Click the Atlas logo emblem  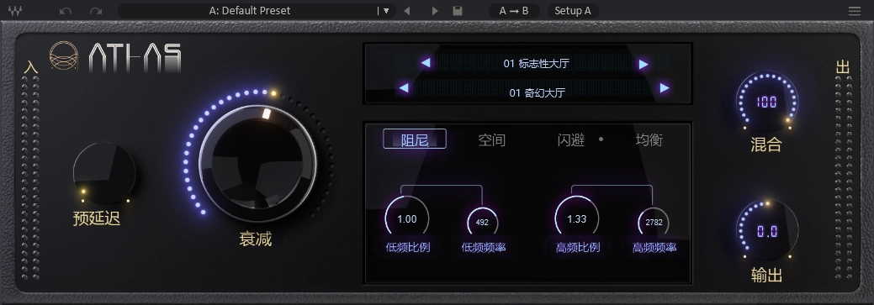[x=64, y=56]
